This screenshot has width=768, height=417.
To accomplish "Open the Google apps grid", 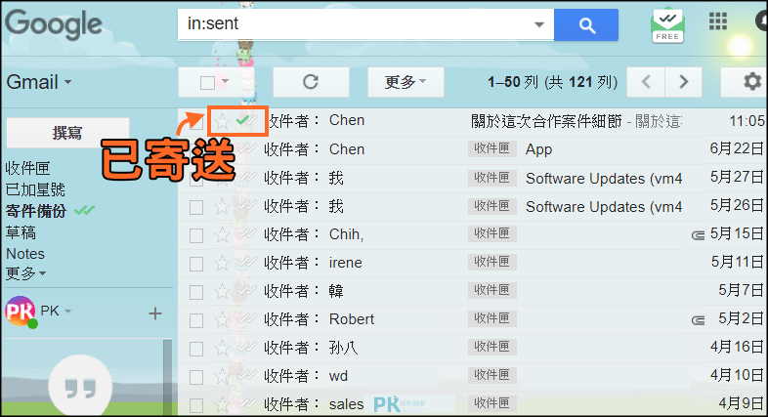I will [x=717, y=21].
